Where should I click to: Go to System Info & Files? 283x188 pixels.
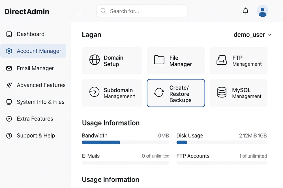point(40,102)
